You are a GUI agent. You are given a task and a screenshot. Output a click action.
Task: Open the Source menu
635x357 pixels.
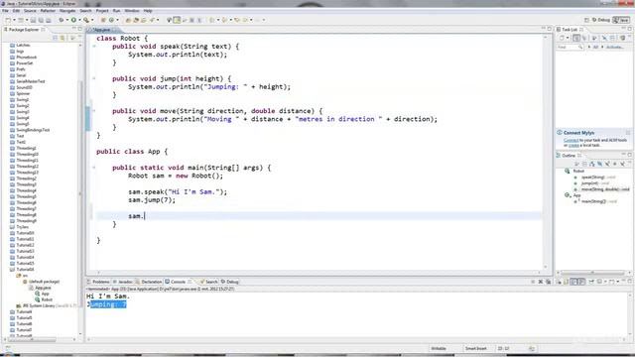point(30,11)
